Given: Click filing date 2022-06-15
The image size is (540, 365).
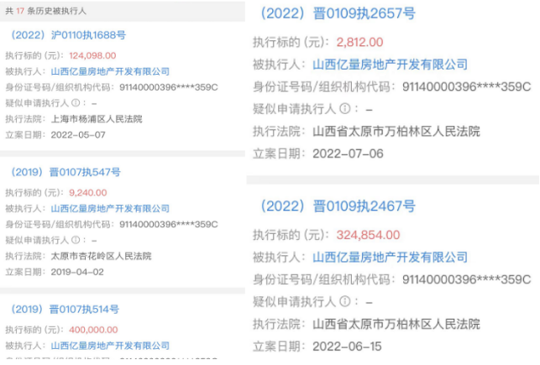Looking at the screenshot, I should (x=347, y=346).
